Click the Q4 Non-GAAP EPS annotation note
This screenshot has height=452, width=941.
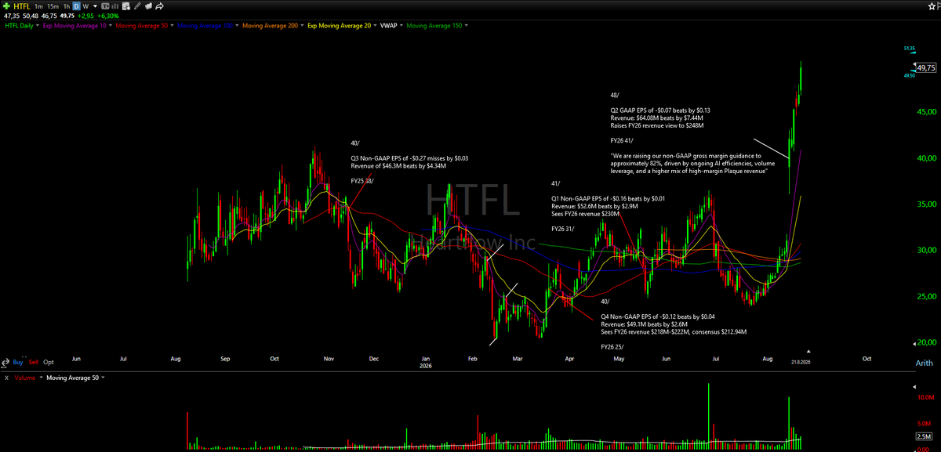[674, 324]
